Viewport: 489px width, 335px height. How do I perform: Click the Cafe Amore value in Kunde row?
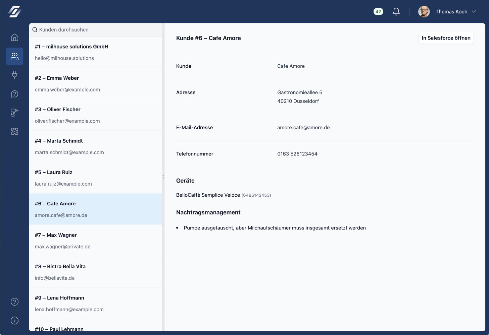tap(291, 66)
